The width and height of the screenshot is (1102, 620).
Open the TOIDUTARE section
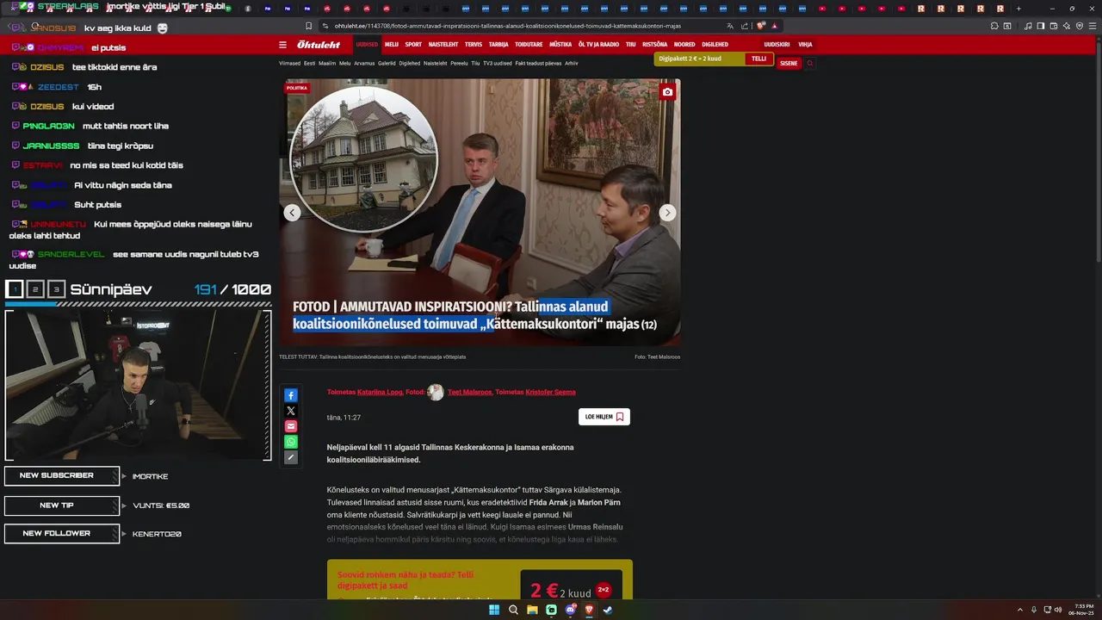529,44
